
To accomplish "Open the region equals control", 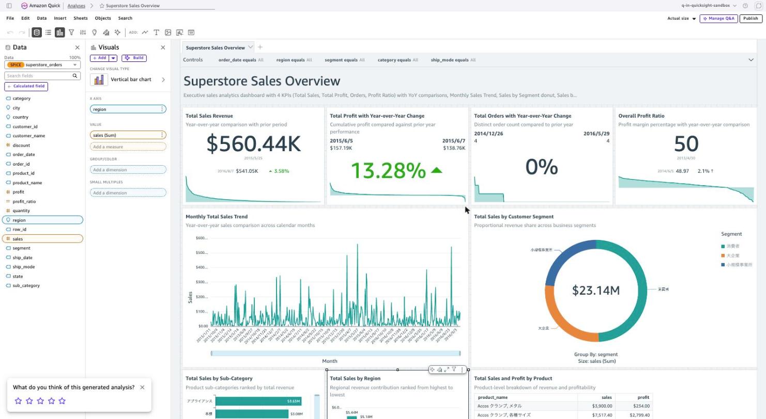I will pos(294,60).
